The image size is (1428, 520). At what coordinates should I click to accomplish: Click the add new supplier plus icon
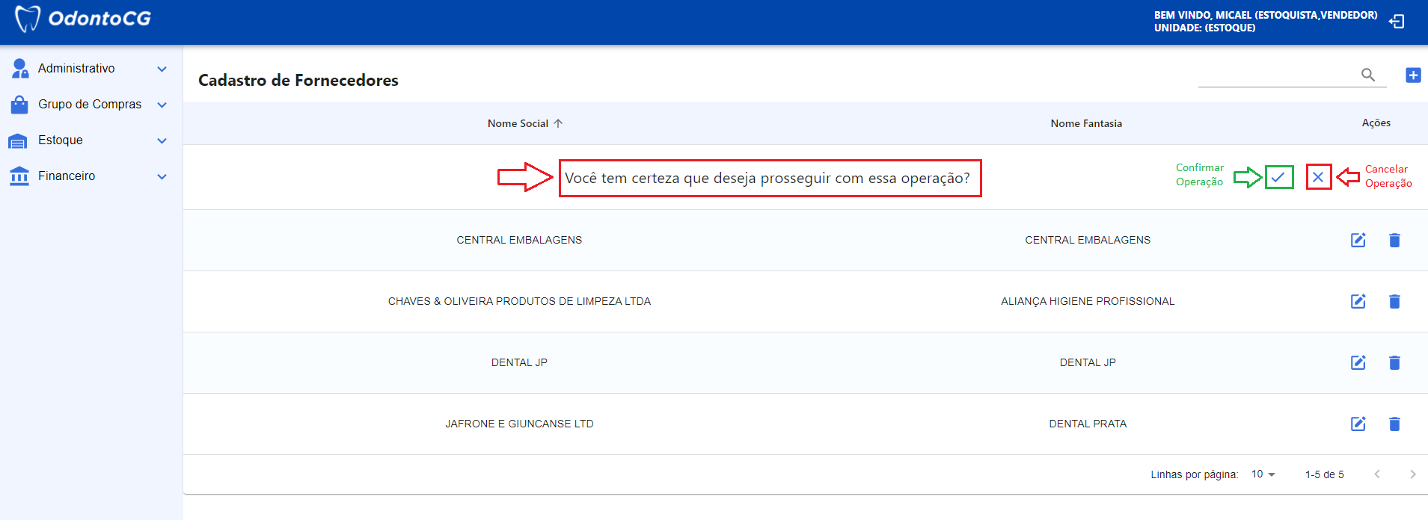pyautogui.click(x=1412, y=75)
